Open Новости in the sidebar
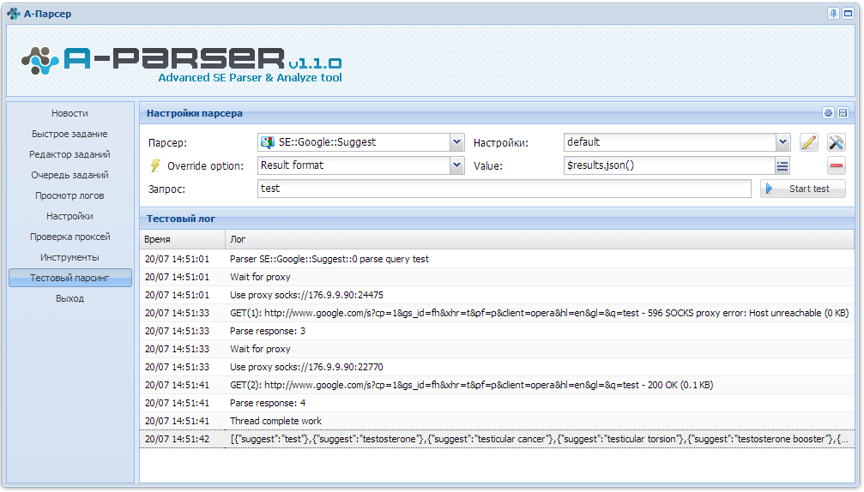 [70, 113]
